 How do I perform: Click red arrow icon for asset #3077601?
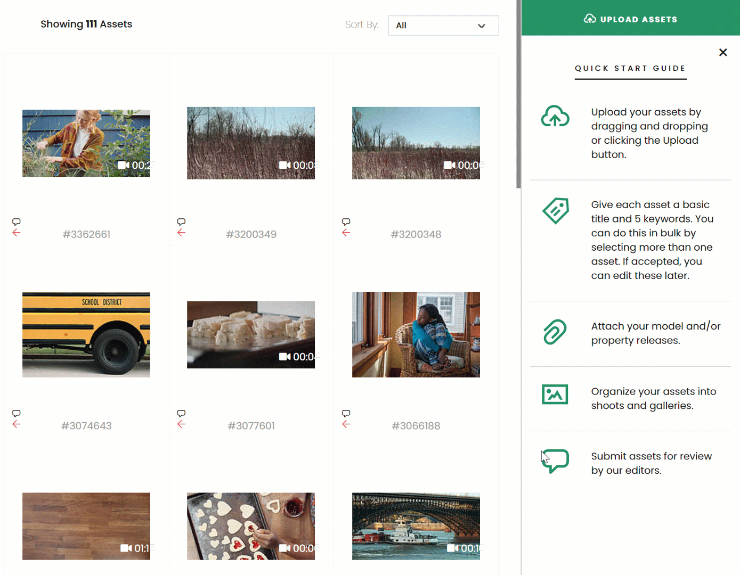pyautogui.click(x=181, y=424)
